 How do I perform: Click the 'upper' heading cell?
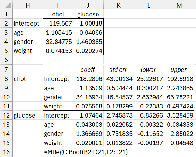tap(179, 70)
